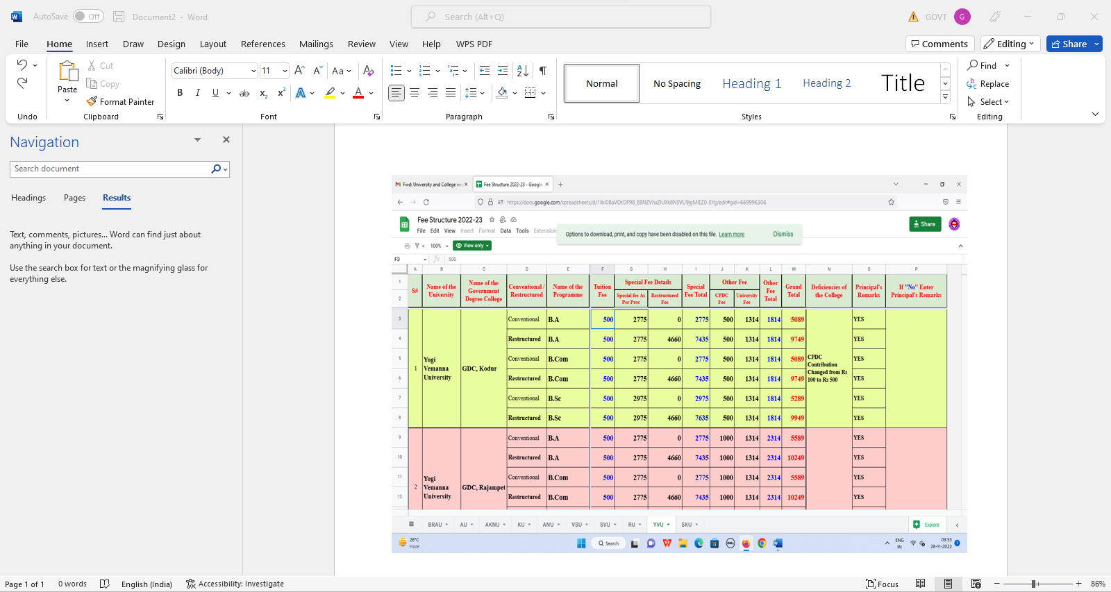This screenshot has height=592, width=1111.
Task: Toggle the AutoSave switch
Action: coord(88,17)
